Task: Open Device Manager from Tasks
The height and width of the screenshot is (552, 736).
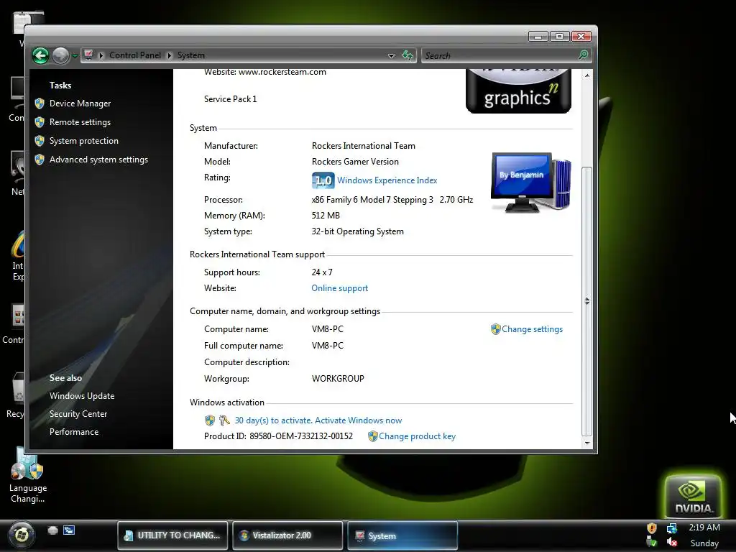Action: [80, 103]
